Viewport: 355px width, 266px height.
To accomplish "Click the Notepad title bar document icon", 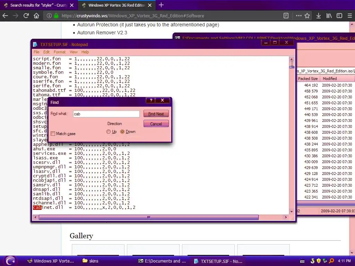I will (35, 45).
